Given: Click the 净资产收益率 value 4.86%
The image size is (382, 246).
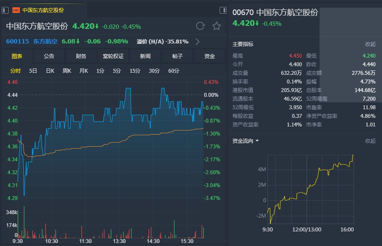Looking at the screenshot, I should 368,116.
